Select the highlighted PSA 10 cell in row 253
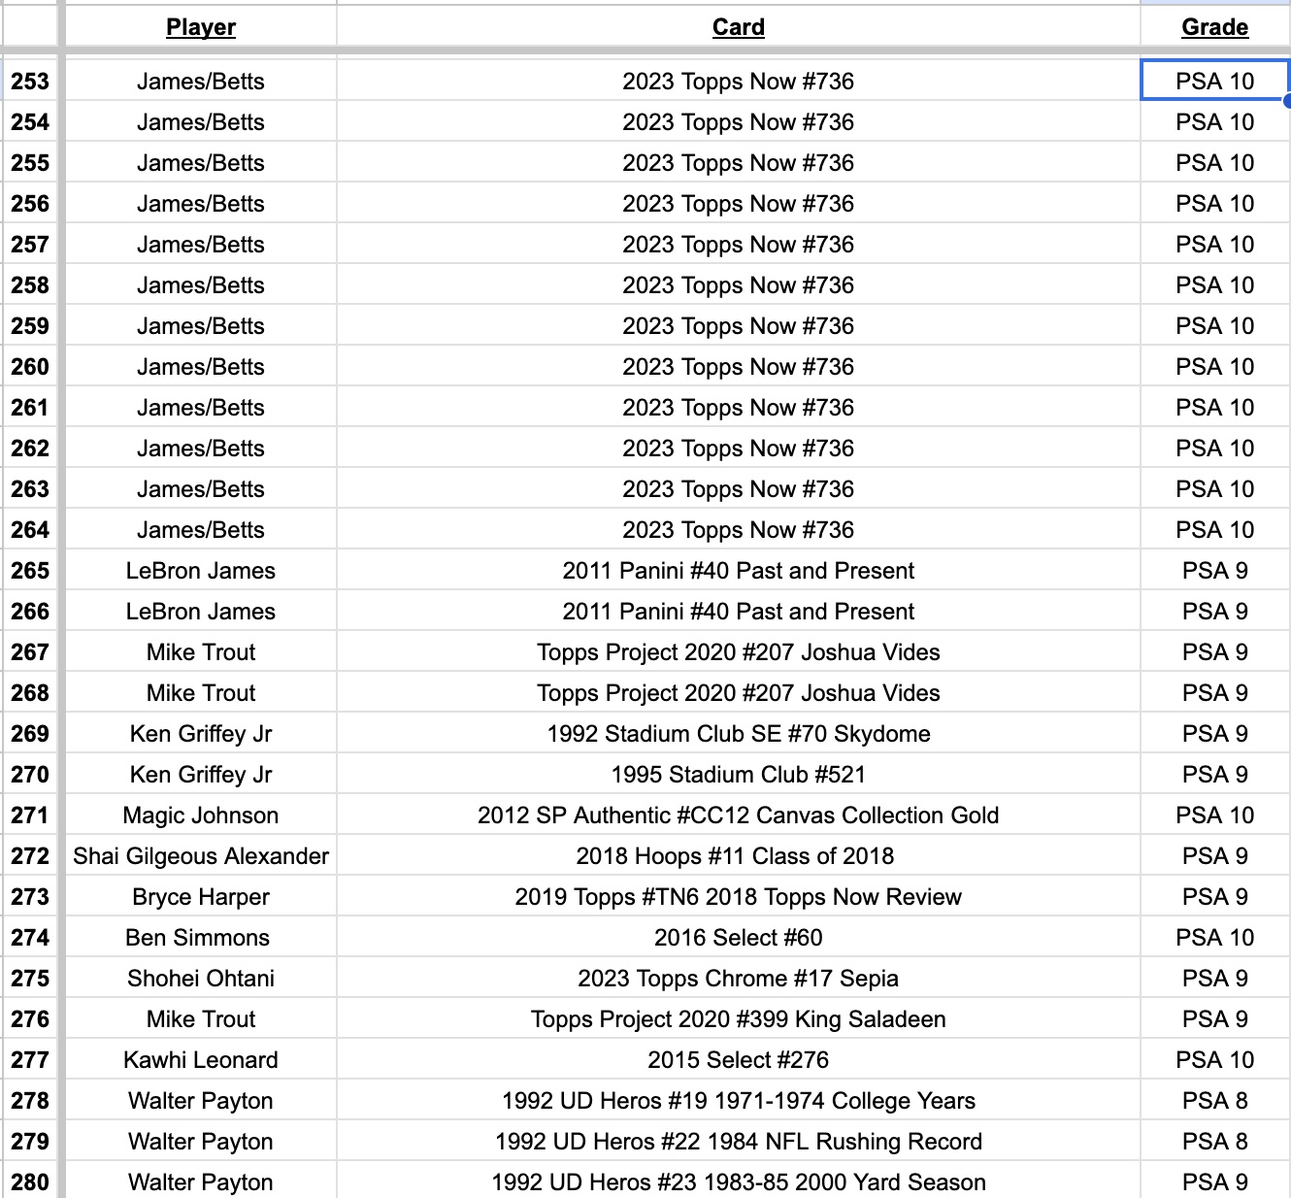 (1214, 82)
